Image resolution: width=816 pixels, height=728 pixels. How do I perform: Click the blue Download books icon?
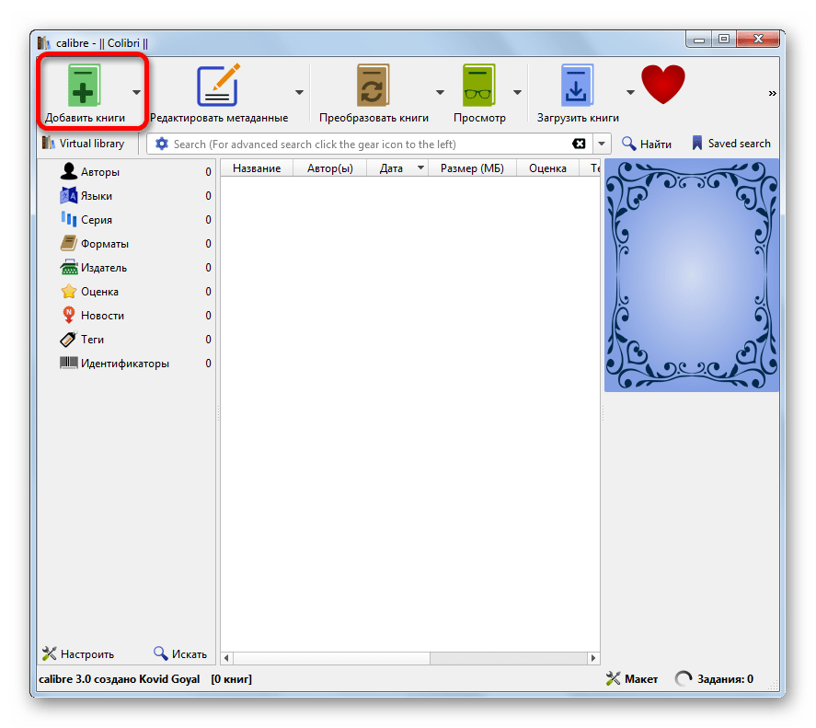click(578, 87)
